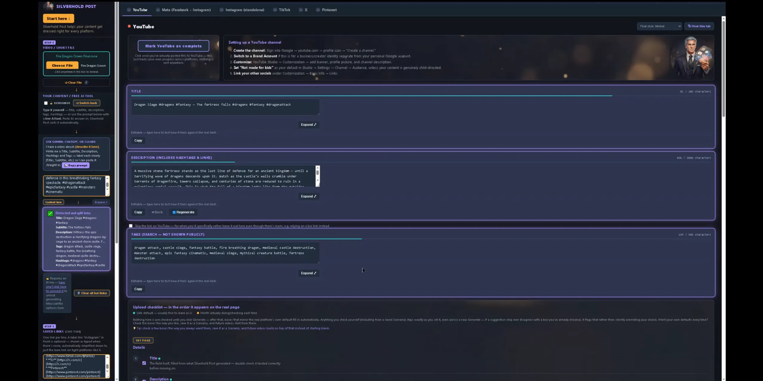Click the presenter portrait thumbnail
The image size is (763, 381).
[692, 57]
